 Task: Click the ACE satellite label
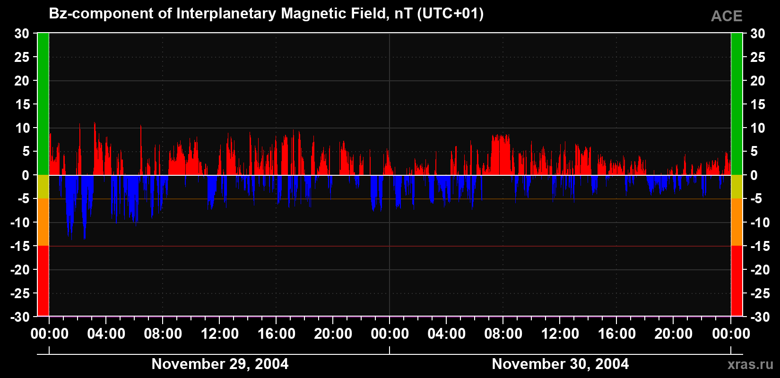pyautogui.click(x=727, y=16)
